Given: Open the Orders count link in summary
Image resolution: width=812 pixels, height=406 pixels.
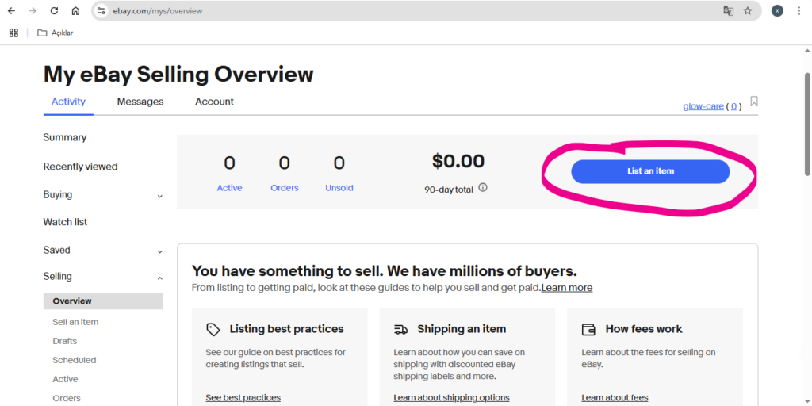Looking at the screenshot, I should (285, 187).
